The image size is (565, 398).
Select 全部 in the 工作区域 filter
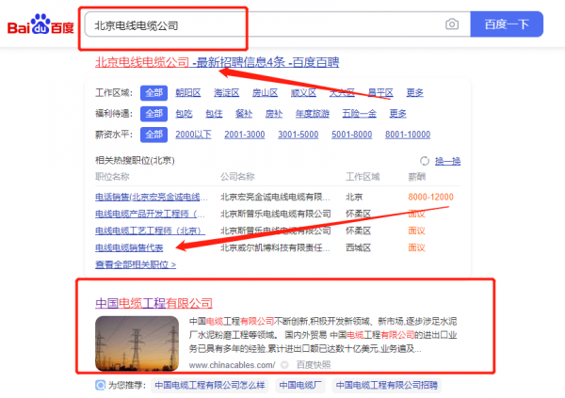[x=153, y=92]
